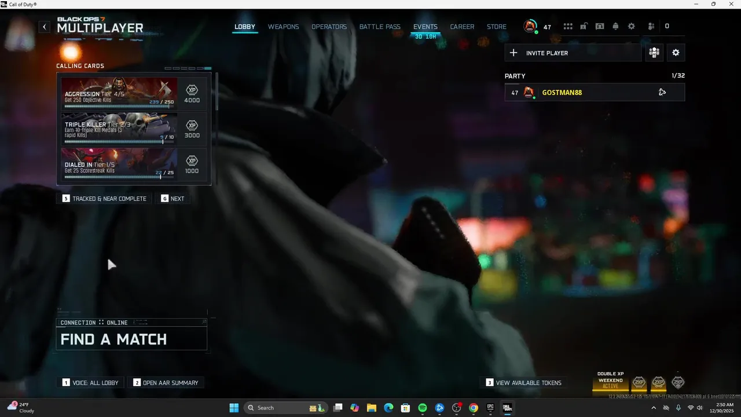Open AAR Summary
741x417 pixels.
166,383
